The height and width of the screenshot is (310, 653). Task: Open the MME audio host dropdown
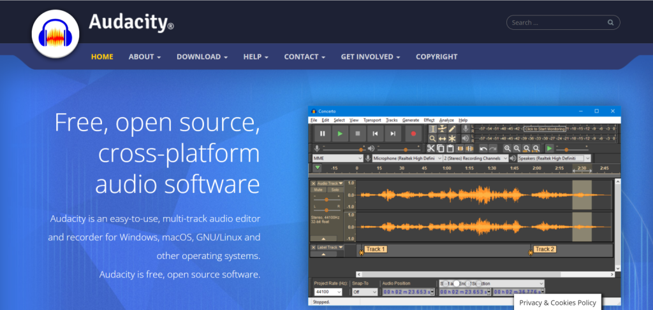coord(337,158)
